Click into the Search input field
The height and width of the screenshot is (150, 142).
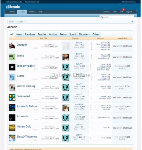(117, 17)
